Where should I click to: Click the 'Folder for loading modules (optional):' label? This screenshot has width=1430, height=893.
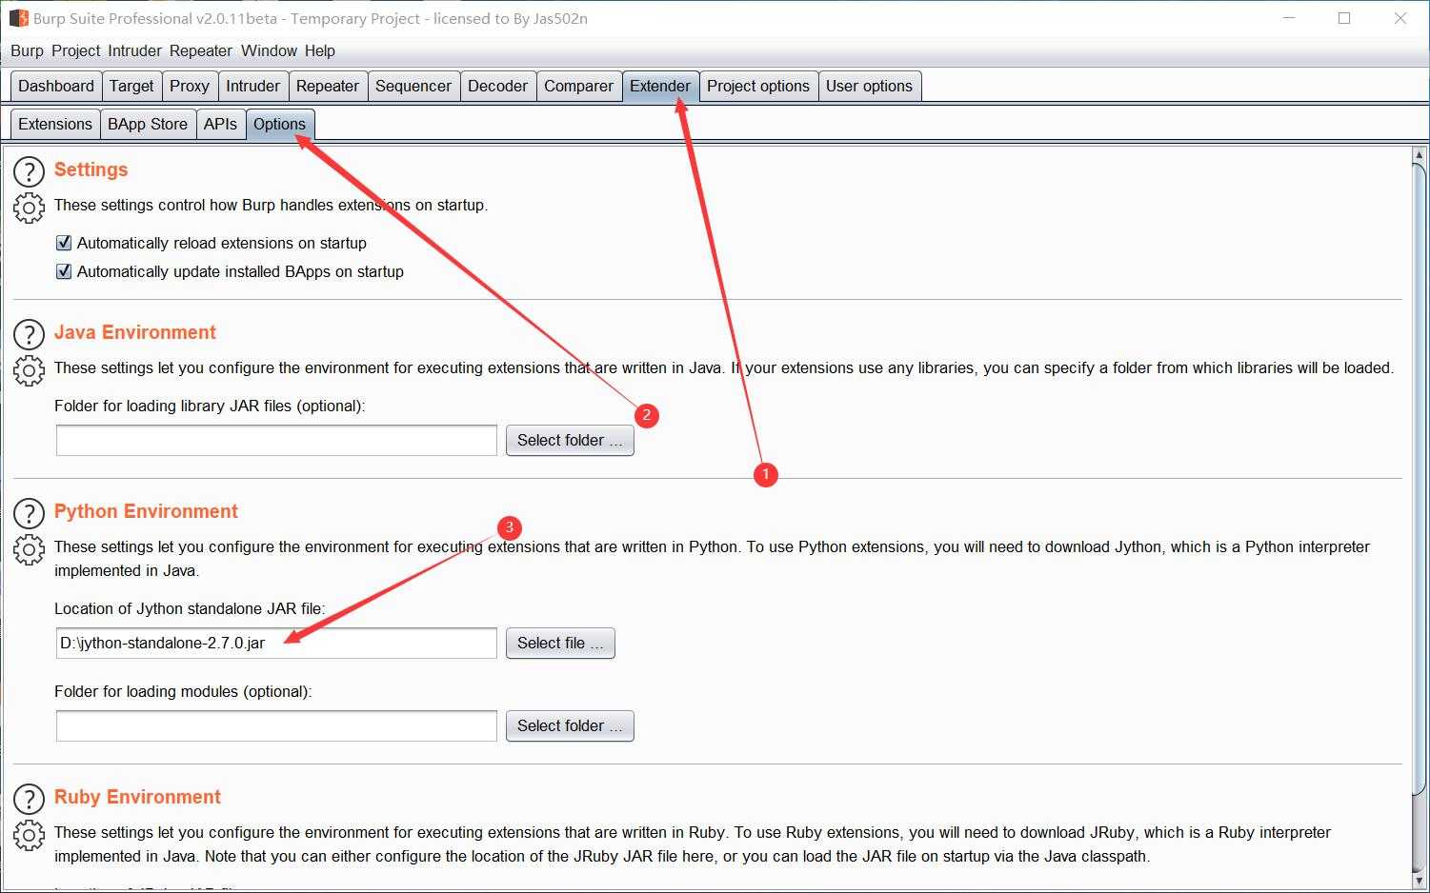point(183,691)
